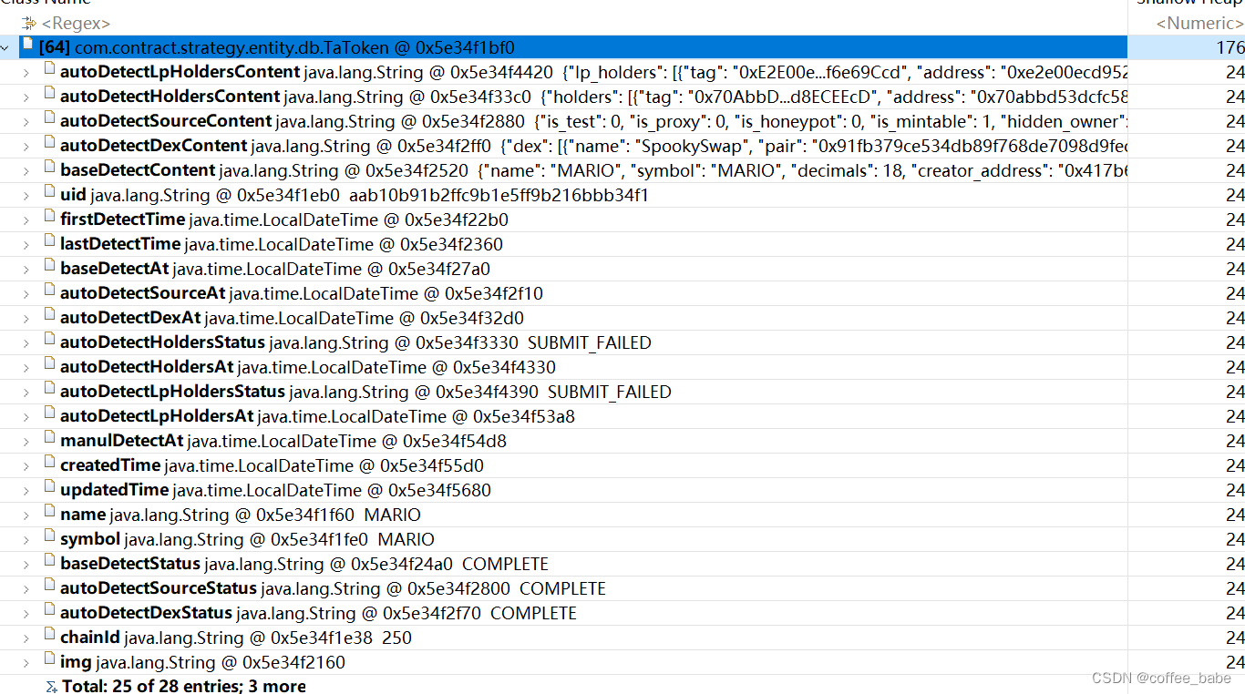Click the sigma icon beside Total entries

point(51,687)
